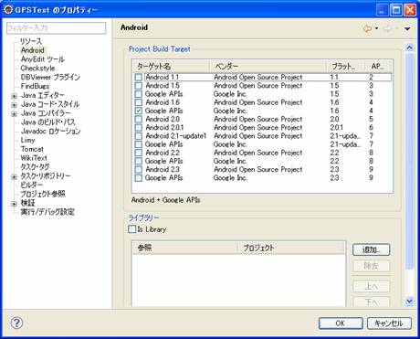Sort by ターゲット名 column header
Viewport: 420px width, 339px height.
point(171,67)
